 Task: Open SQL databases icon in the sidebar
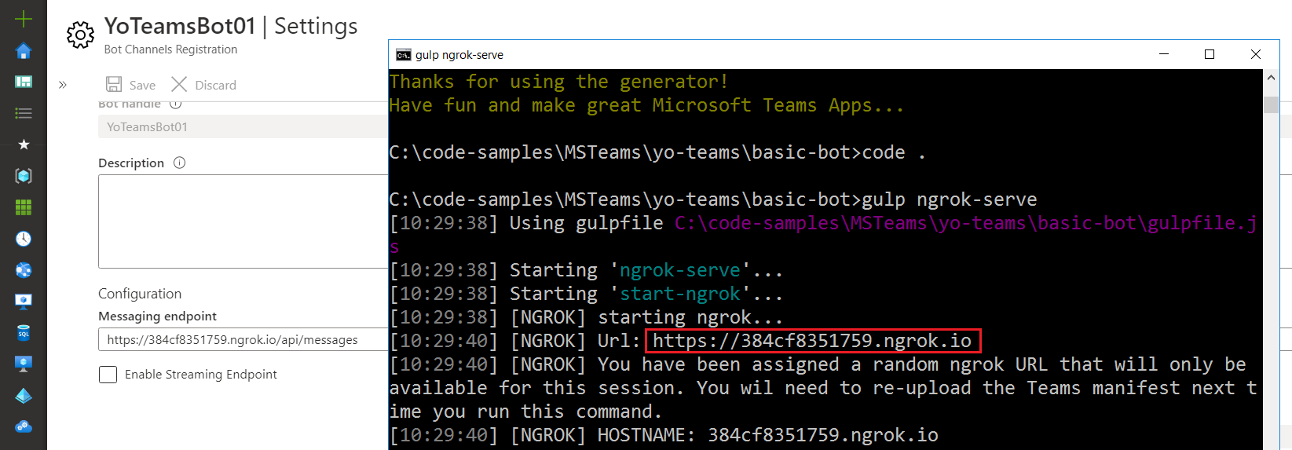click(24, 333)
